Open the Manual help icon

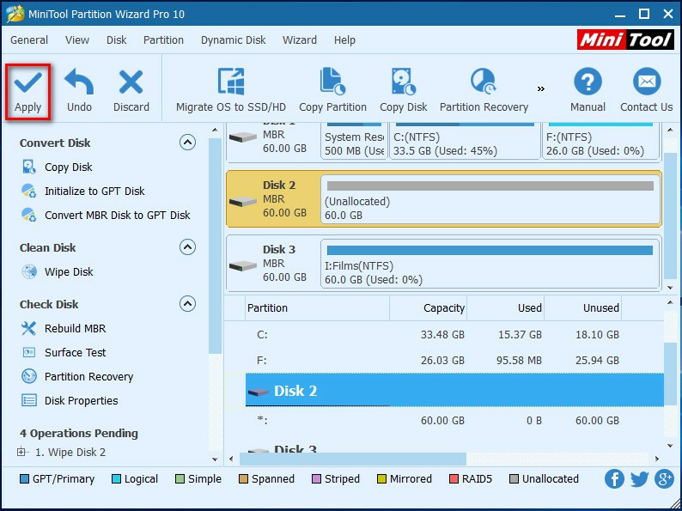[x=588, y=82]
